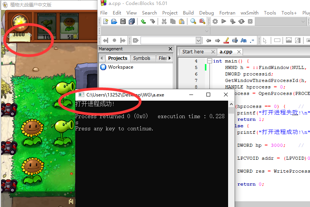This screenshot has height=207, width=310.
Task: Click the console window scroll up arrow
Action: pyautogui.click(x=231, y=104)
